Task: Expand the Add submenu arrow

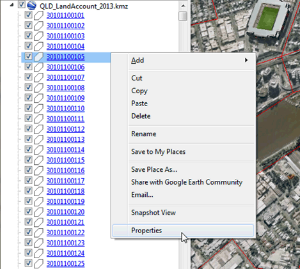Action: tap(246, 60)
